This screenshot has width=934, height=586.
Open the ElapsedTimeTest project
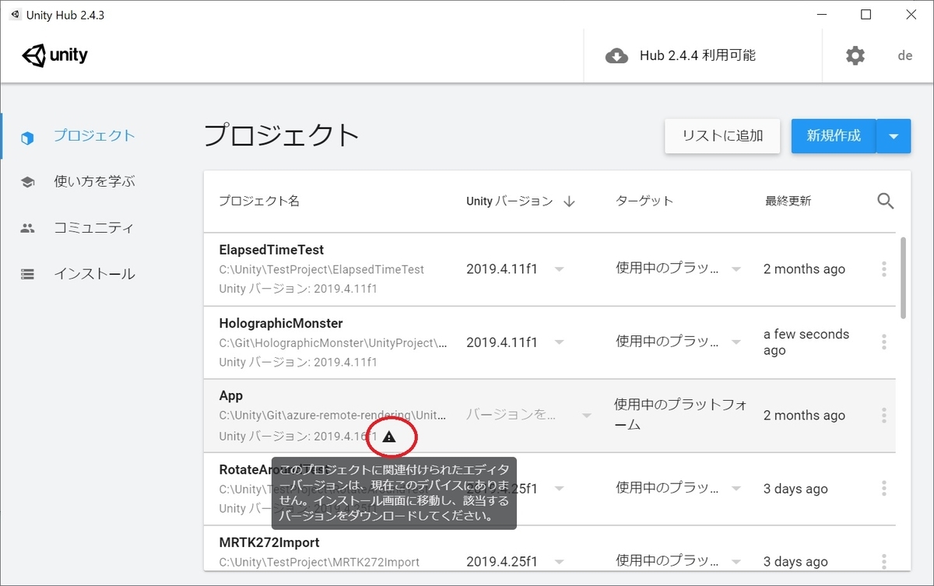coord(272,250)
